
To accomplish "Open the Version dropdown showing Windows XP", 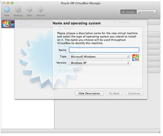I will tap(100, 63).
